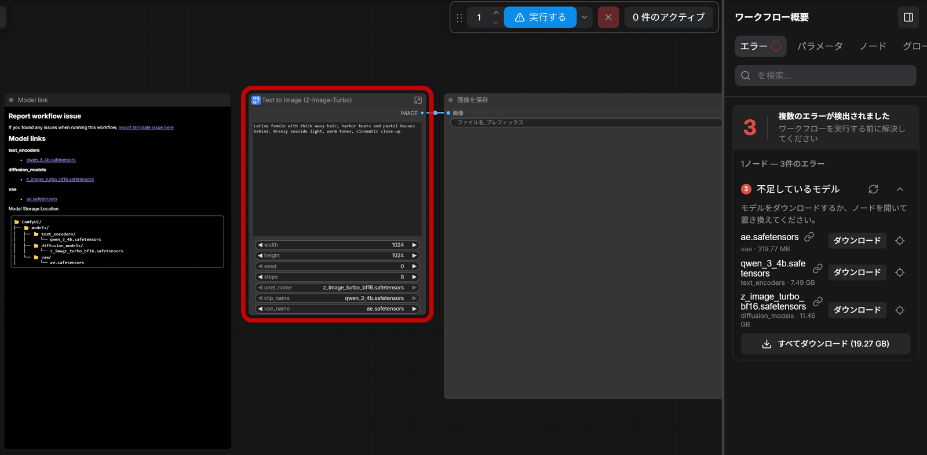Locate node for ae.safetensors
The image size is (927, 455).
(x=900, y=241)
